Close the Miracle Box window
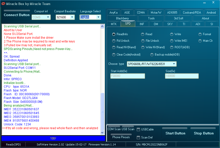Image resolution: width=220 pixels, height=148 pixels. coord(213,3)
